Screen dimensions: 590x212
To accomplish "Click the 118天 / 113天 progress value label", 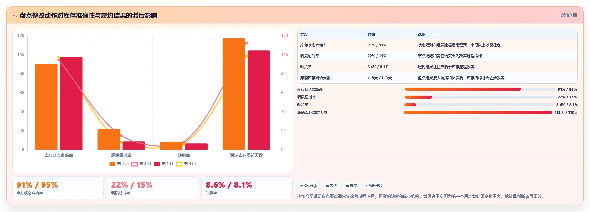I will coord(566,113).
